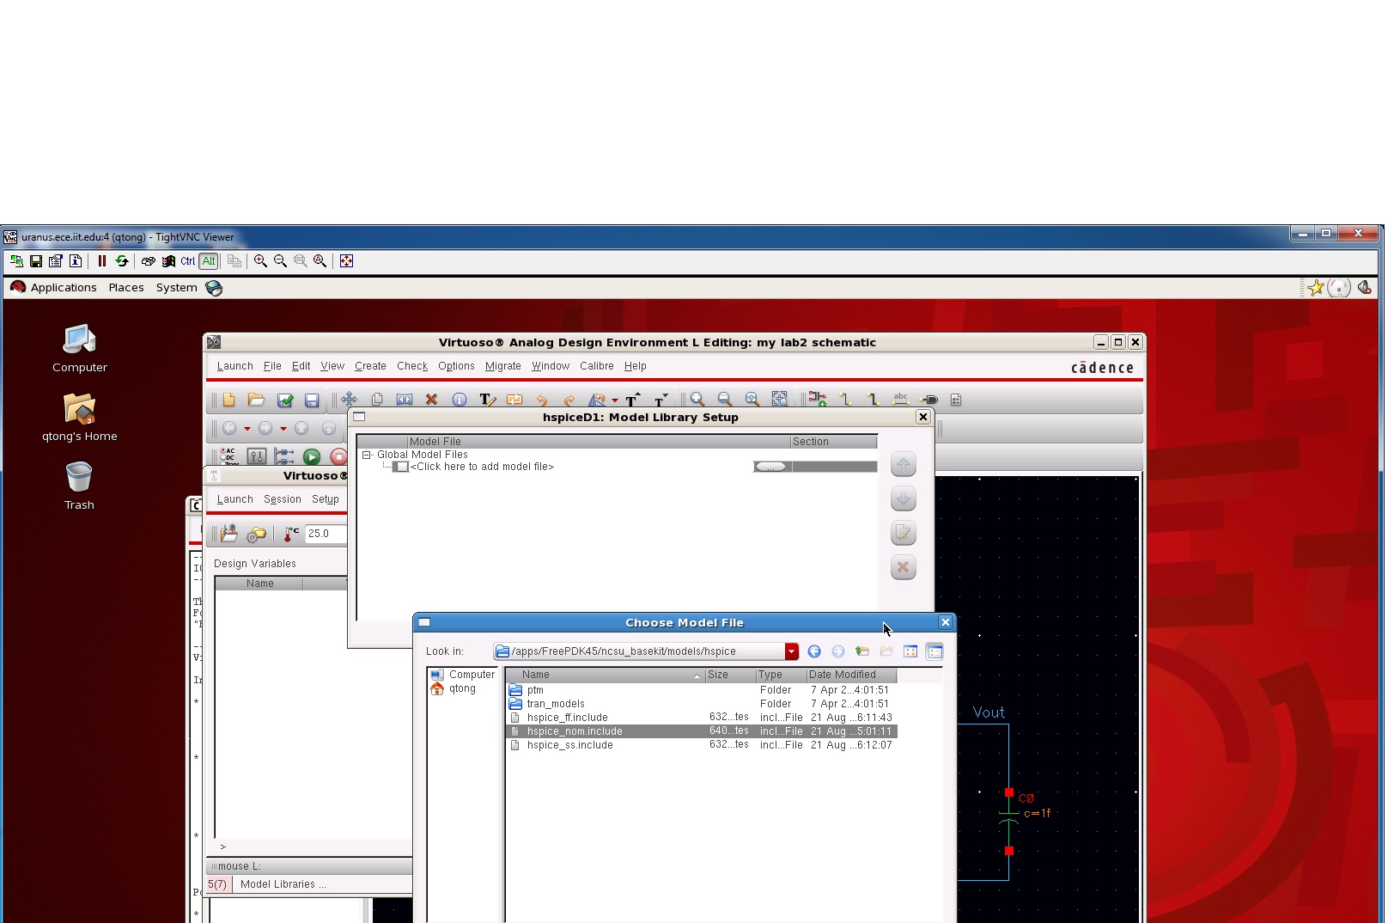This screenshot has height=923, width=1388.
Task: Click the move up arrow button in Model Library Setup
Action: click(x=903, y=465)
